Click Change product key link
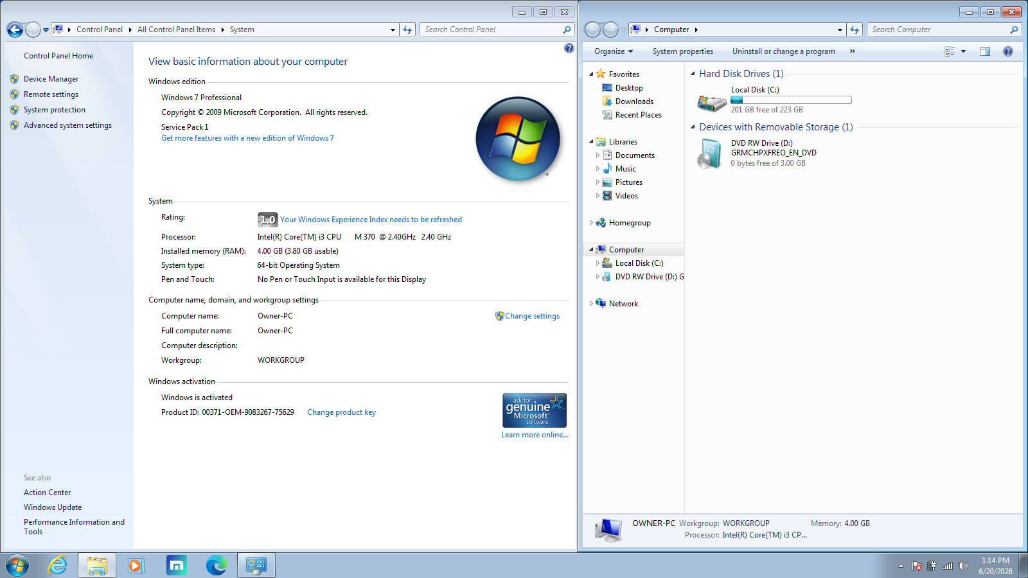1028x578 pixels. pos(341,412)
